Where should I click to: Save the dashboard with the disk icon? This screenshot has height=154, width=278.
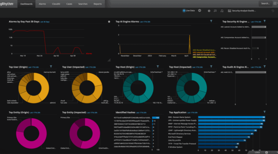tap(222, 11)
